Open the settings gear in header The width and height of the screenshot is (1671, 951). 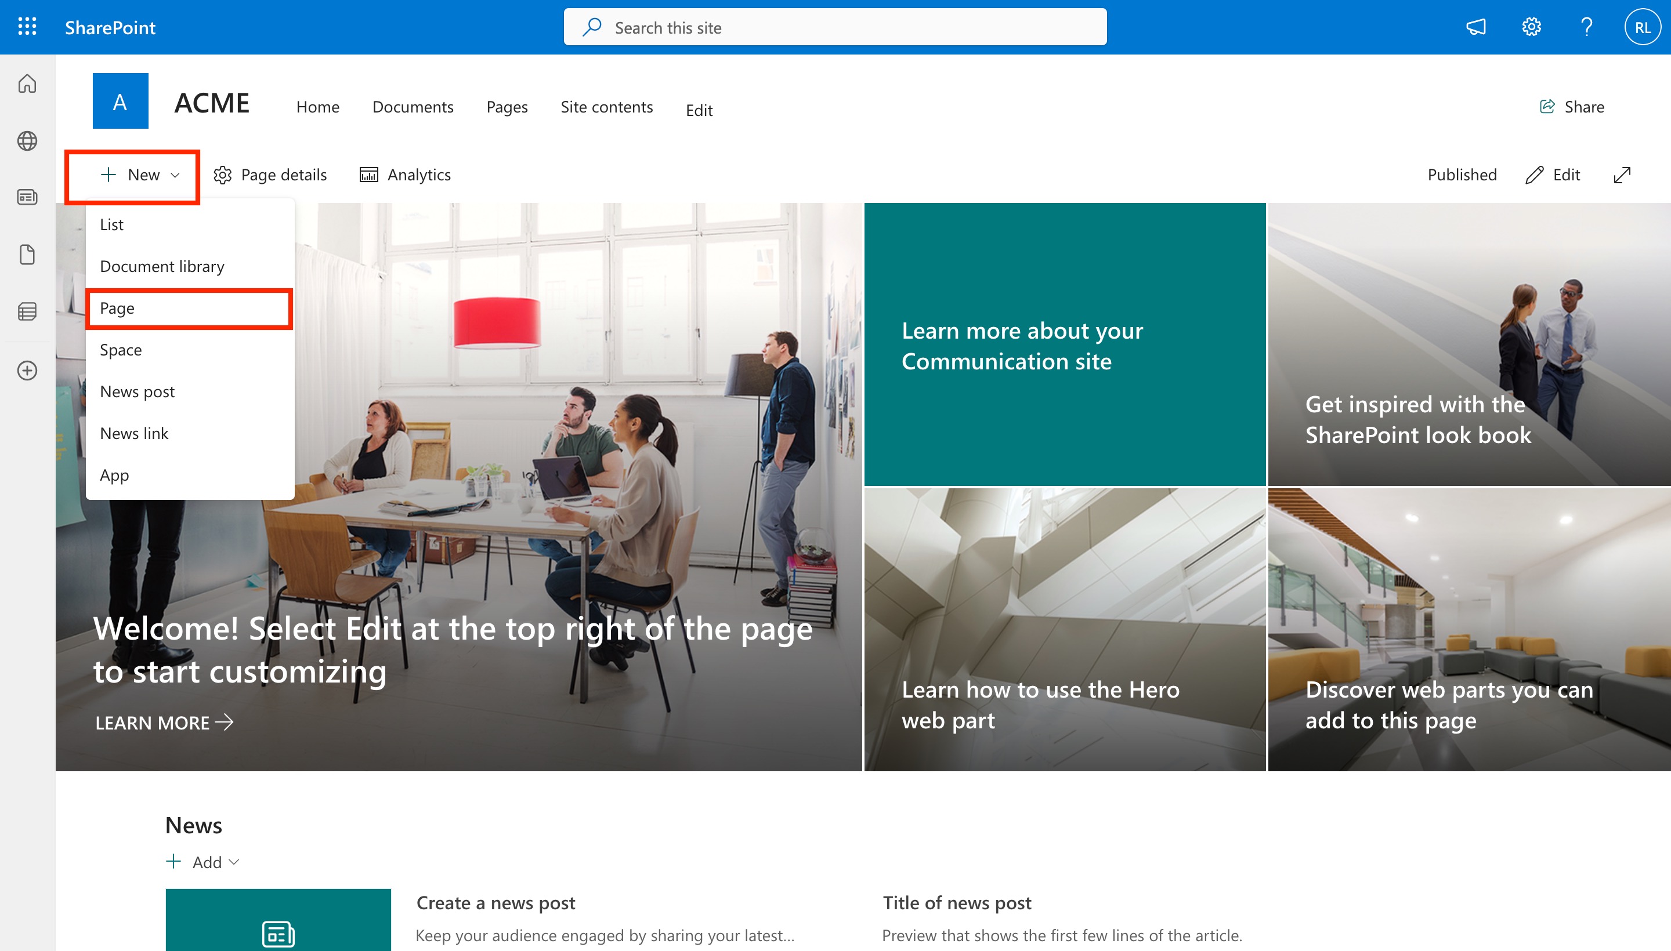[1531, 27]
